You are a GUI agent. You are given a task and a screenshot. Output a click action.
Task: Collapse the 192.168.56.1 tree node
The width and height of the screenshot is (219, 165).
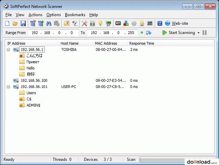pyautogui.click(x=9, y=49)
